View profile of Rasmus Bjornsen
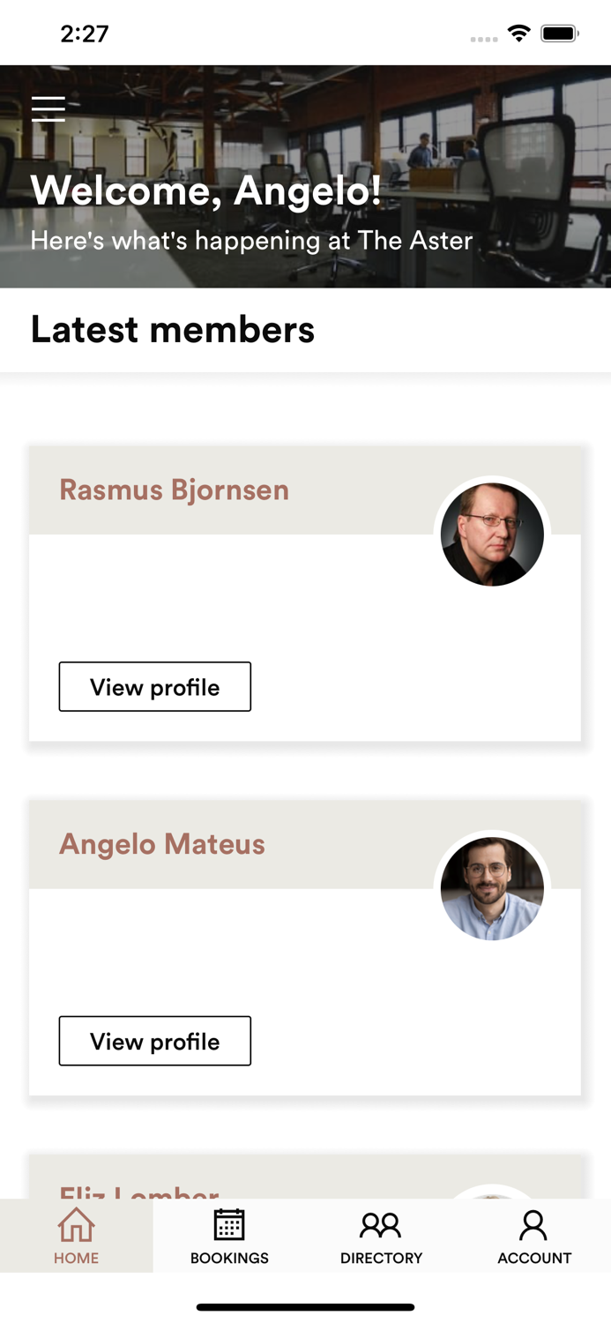 coord(155,687)
